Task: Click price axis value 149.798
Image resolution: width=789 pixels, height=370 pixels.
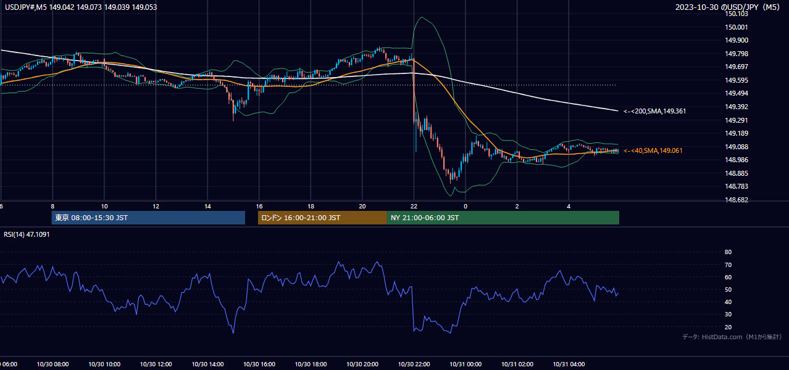Action: click(x=737, y=54)
